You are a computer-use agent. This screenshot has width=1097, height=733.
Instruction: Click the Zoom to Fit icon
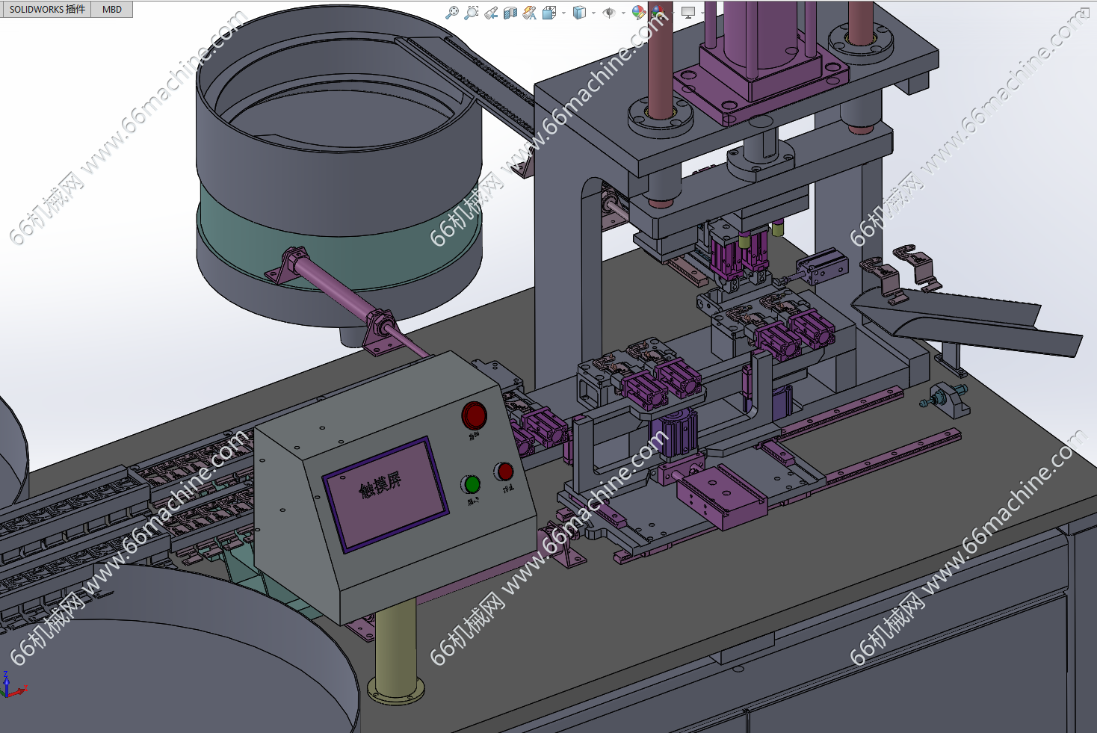pos(452,12)
